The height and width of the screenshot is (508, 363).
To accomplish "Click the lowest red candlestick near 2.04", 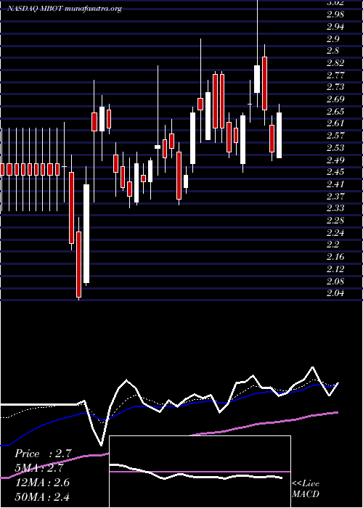I will pyautogui.click(x=78, y=264).
